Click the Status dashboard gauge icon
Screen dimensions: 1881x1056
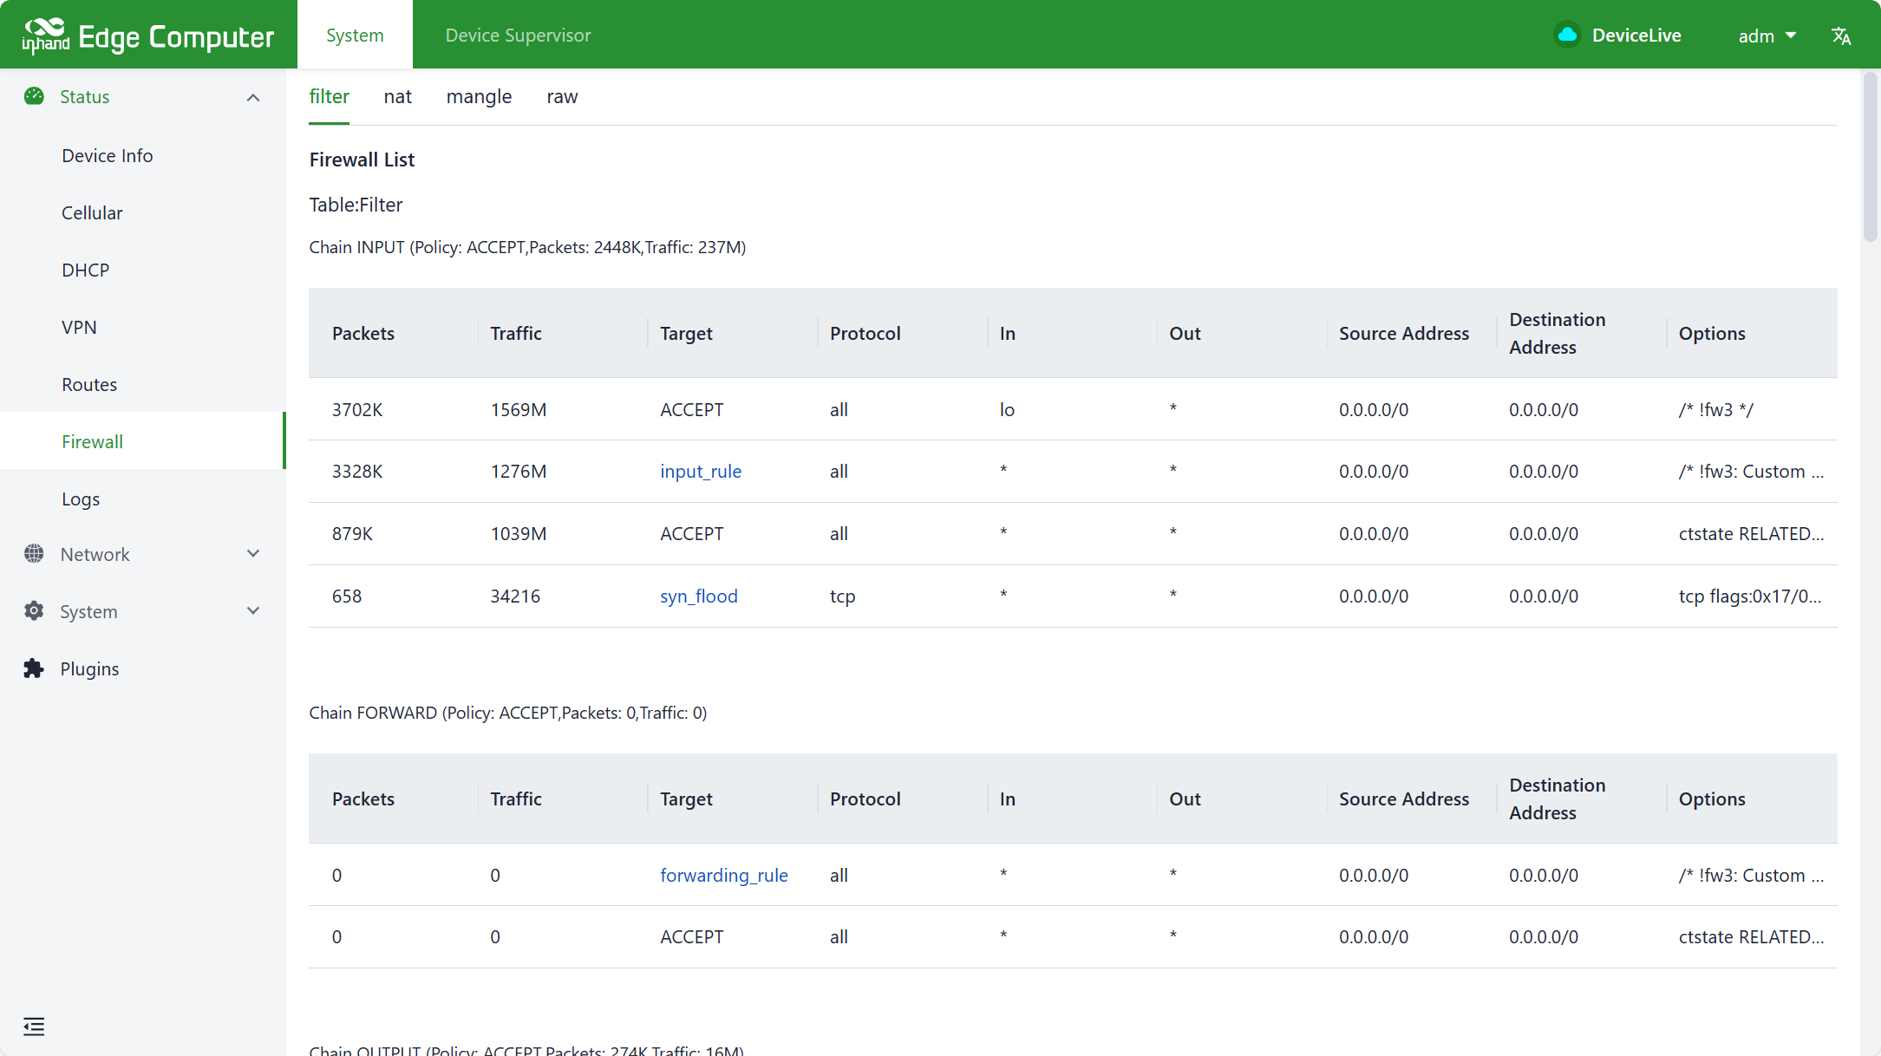[34, 96]
